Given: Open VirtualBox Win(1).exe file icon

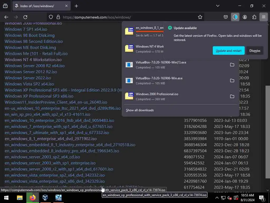Looking at the screenshot, I should 129,65.
